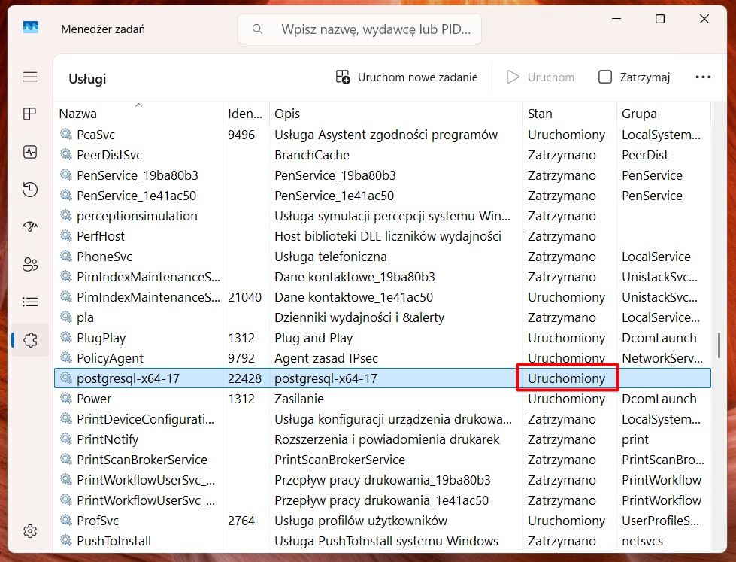Image resolution: width=736 pixels, height=562 pixels.
Task: Select the PrintScanBrokerService service name
Action: (x=142, y=459)
